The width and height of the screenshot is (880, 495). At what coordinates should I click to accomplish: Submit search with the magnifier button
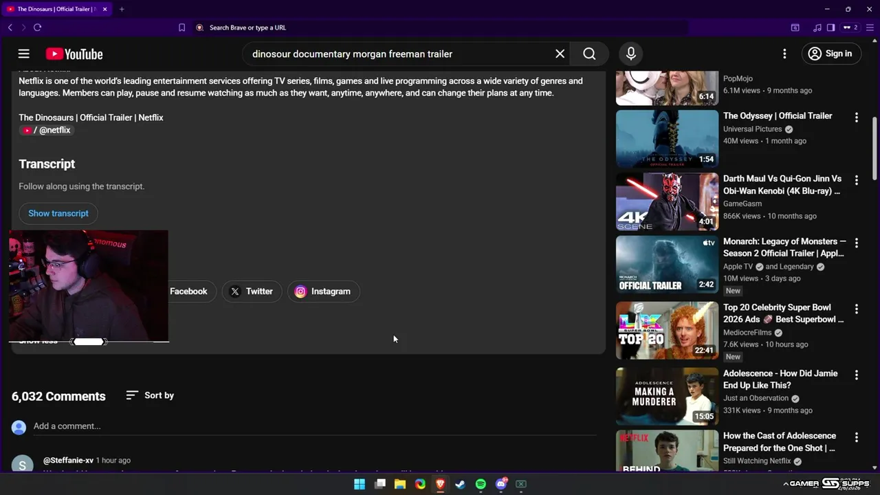click(x=589, y=54)
